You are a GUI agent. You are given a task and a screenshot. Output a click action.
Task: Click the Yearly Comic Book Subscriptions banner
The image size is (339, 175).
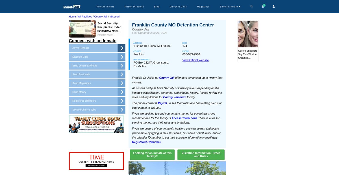pyautogui.click(x=96, y=124)
